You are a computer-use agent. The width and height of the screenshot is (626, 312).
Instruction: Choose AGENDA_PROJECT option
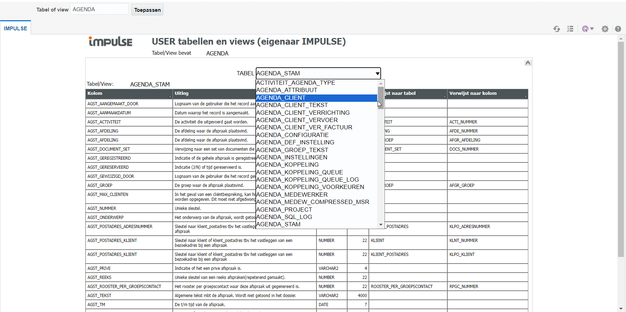tap(316, 210)
